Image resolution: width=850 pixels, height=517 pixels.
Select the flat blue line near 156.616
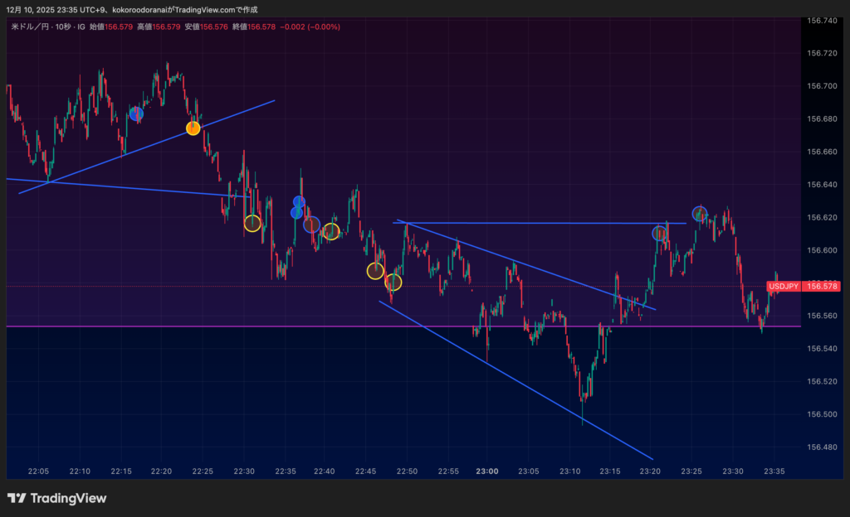(x=540, y=223)
